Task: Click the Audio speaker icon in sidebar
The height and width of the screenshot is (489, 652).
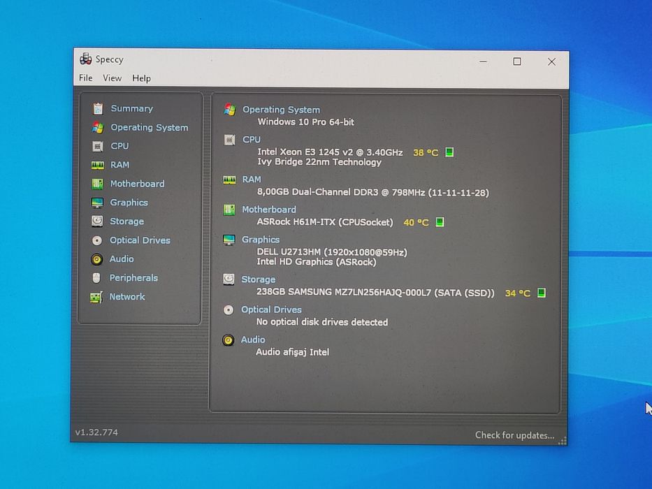Action: point(96,259)
